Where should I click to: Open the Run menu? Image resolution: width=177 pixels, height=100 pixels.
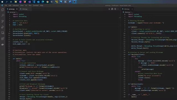[30, 6]
